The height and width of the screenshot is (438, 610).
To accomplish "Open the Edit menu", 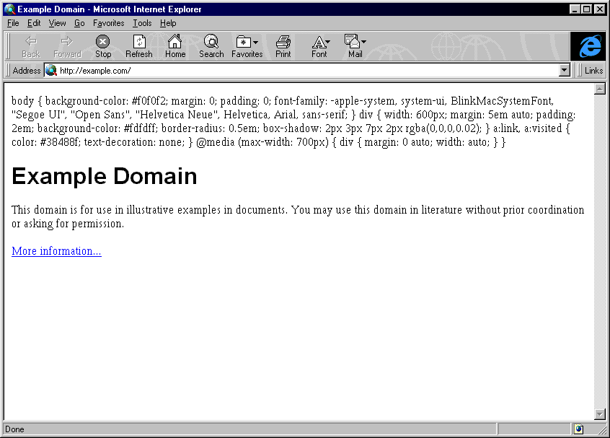I will [34, 23].
